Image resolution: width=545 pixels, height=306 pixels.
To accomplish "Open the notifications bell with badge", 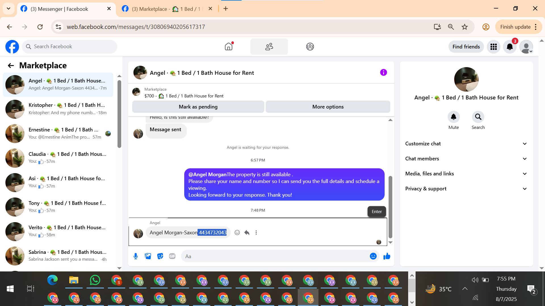I will pyautogui.click(x=510, y=46).
